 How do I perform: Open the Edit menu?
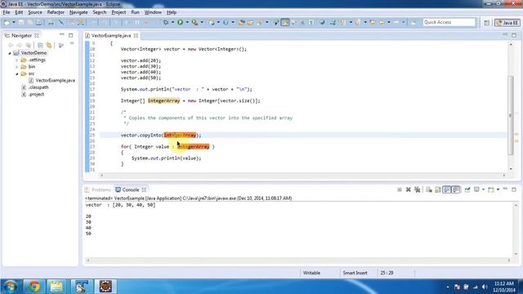point(19,12)
